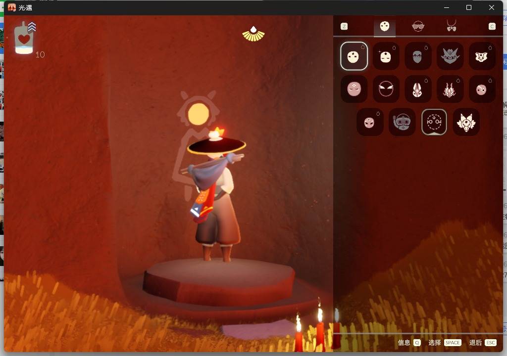Click the C next category key
The width and height of the screenshot is (507, 356).
[x=492, y=27]
